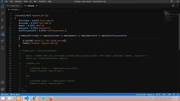
Task: Open the Selection menu
Action: click(18, 1)
